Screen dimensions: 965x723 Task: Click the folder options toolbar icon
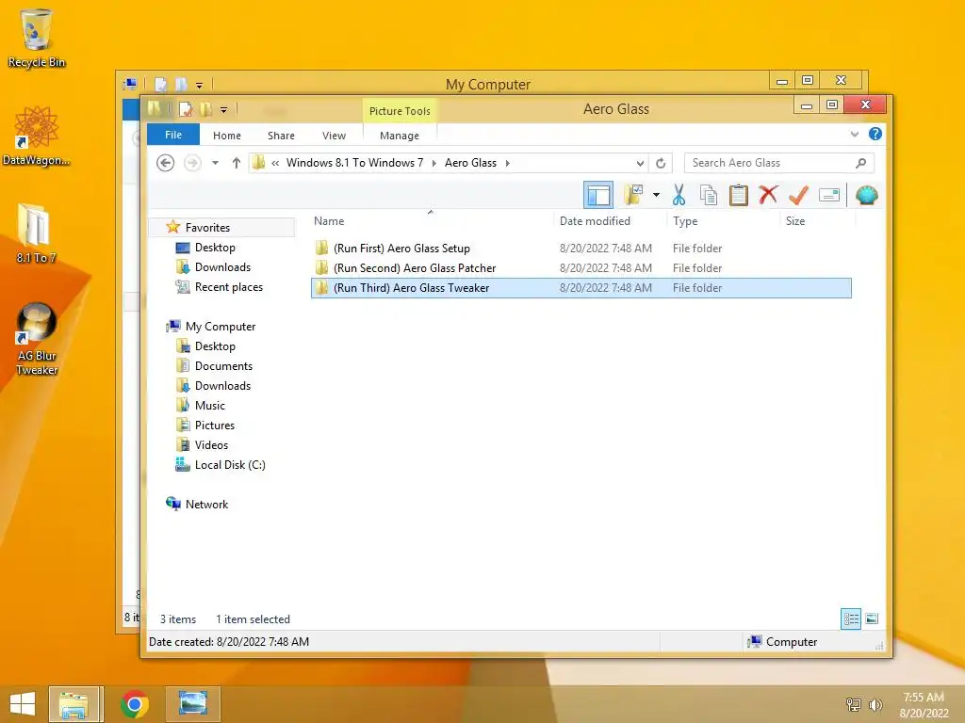pyautogui.click(x=633, y=196)
